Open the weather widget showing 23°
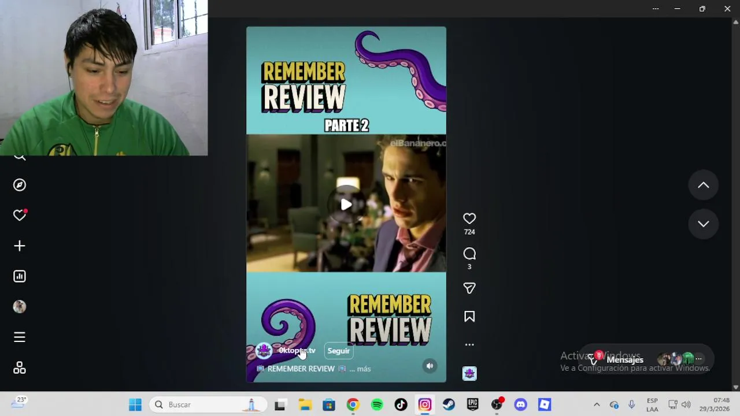 point(18,403)
